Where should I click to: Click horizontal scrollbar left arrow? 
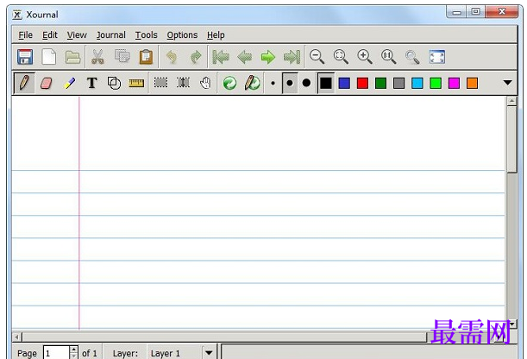pos(16,337)
